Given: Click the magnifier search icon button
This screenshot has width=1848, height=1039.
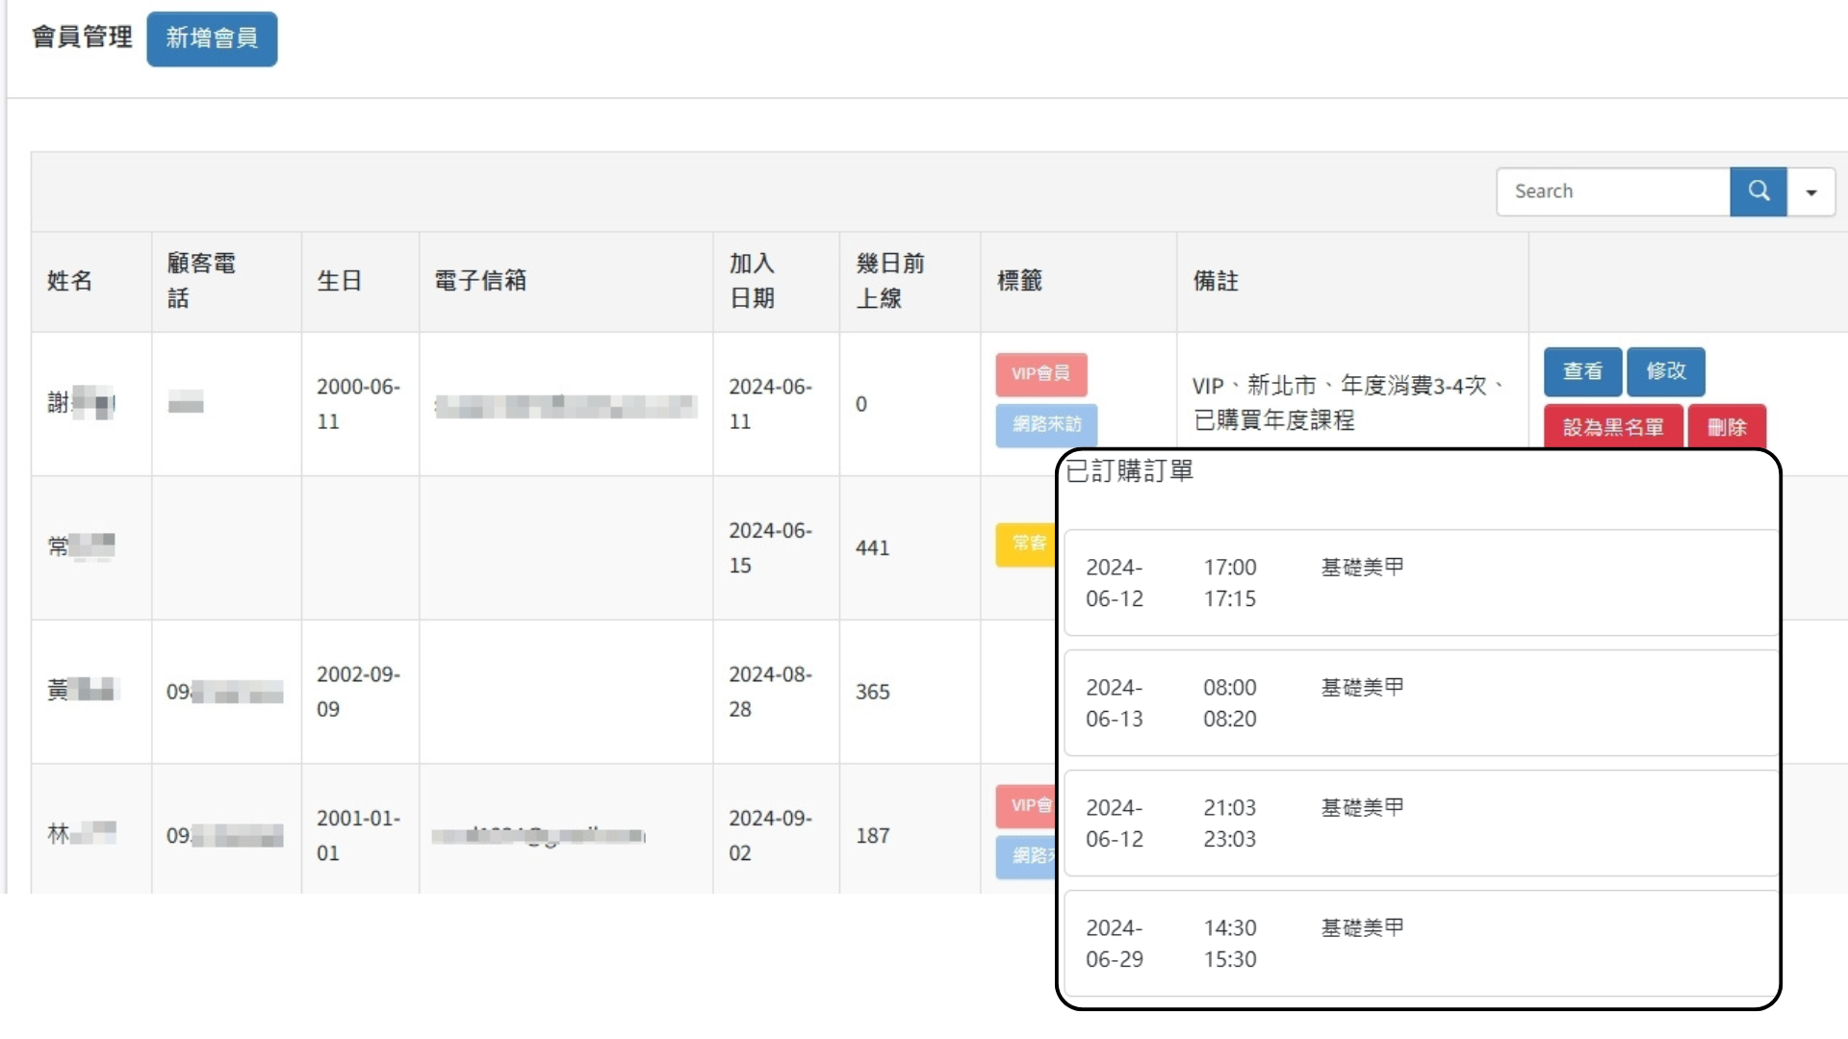Looking at the screenshot, I should click(x=1758, y=191).
